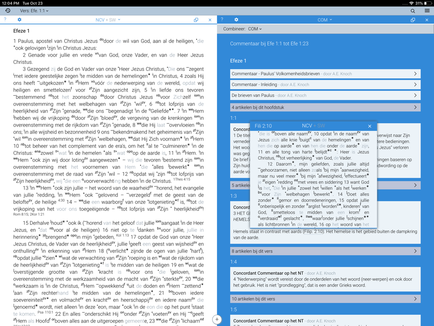Click cross reference 1Thes 4:15
The height and width of the screenshot is (326, 434).
tap(181, 180)
